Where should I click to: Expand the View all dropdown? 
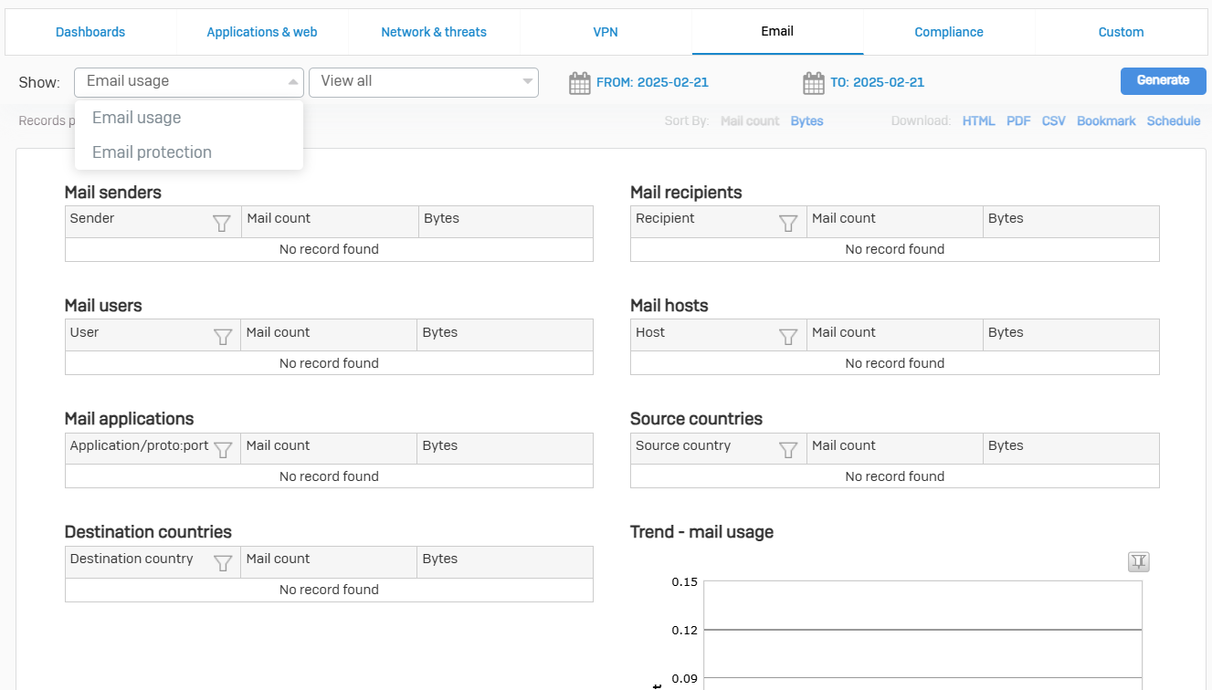coord(527,82)
